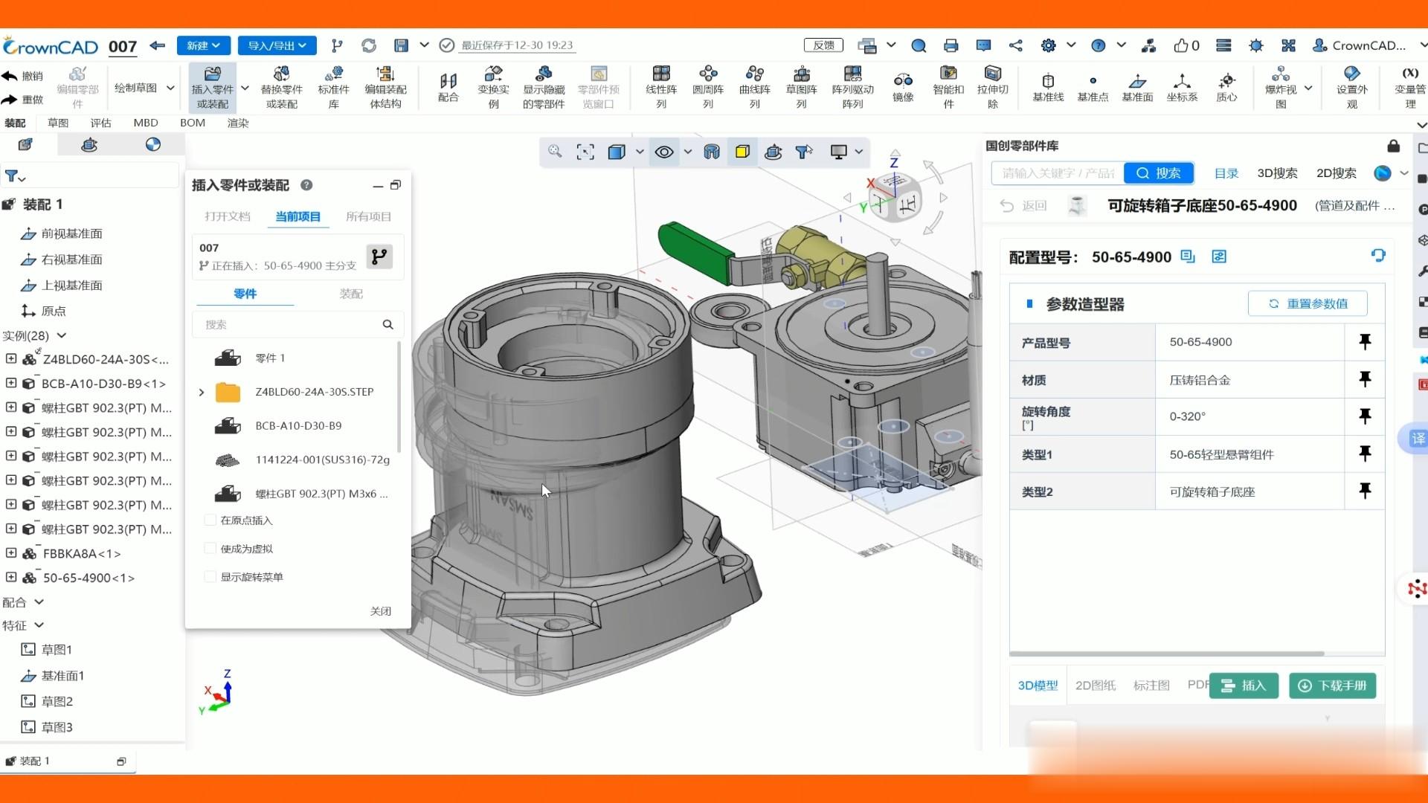This screenshot has height=803, width=1428.
Task: Open the 草图 ribbon tab
Action: (x=57, y=123)
